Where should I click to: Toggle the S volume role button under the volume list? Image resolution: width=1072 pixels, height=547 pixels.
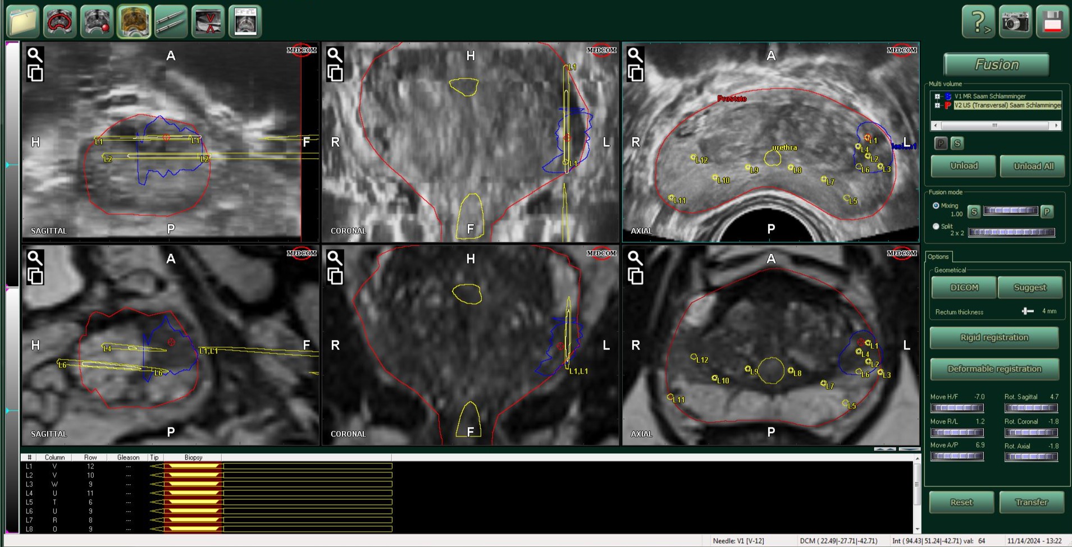click(957, 143)
